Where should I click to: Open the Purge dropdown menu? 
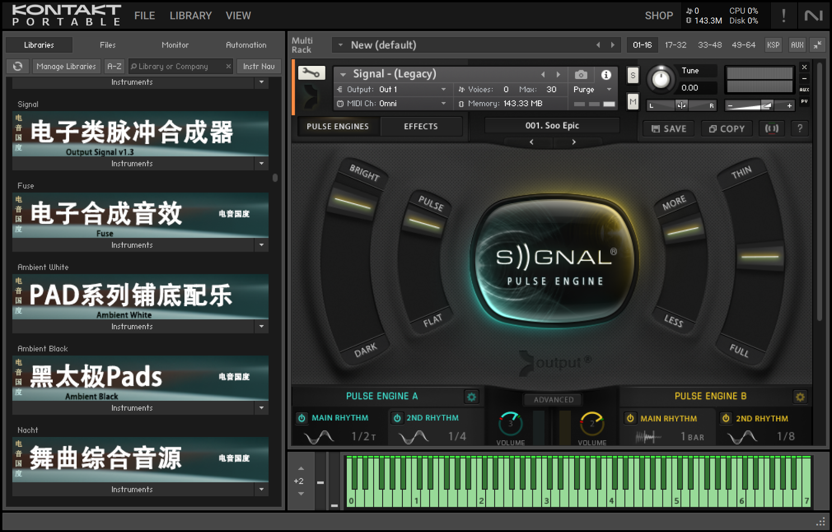click(592, 89)
